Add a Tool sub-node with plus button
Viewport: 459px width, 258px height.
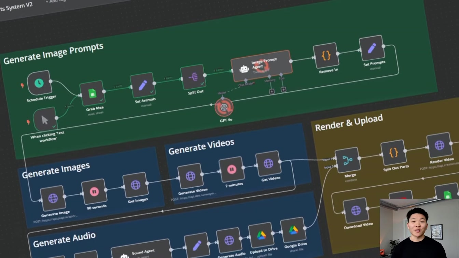pos(283,89)
